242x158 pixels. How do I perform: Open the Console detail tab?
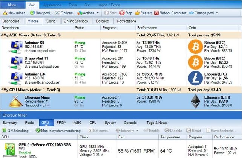[x=130, y=123]
